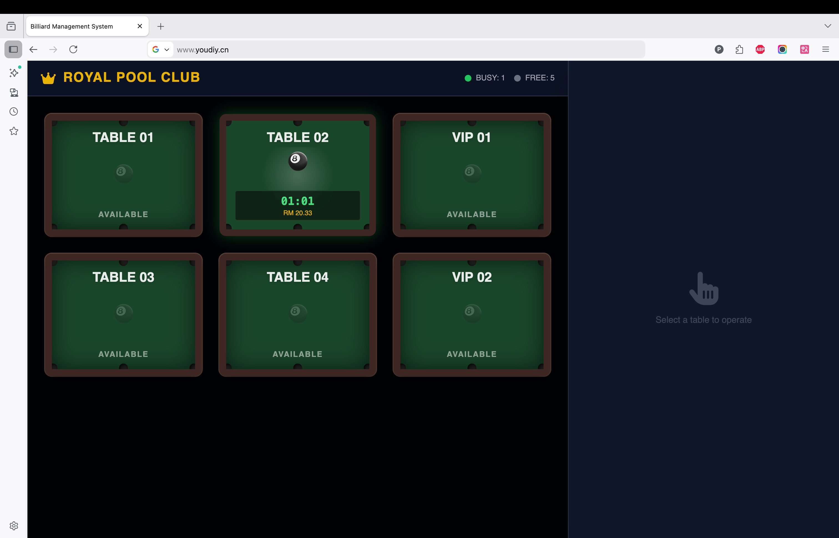The width and height of the screenshot is (839, 538).
Task: Select the TABLE 01 card
Action: (123, 175)
